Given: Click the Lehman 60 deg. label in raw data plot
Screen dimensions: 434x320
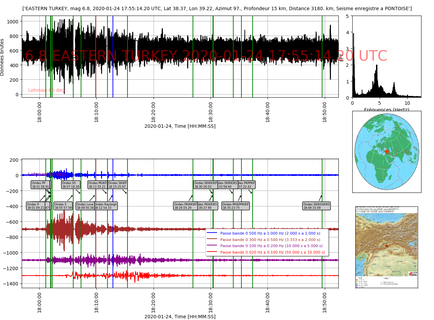Looking at the screenshot, I should pos(47,90).
